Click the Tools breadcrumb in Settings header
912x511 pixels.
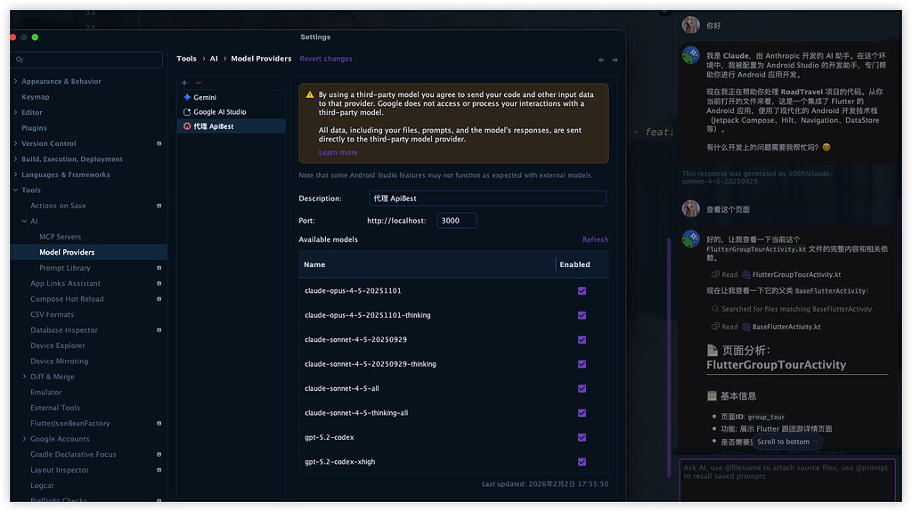click(186, 59)
